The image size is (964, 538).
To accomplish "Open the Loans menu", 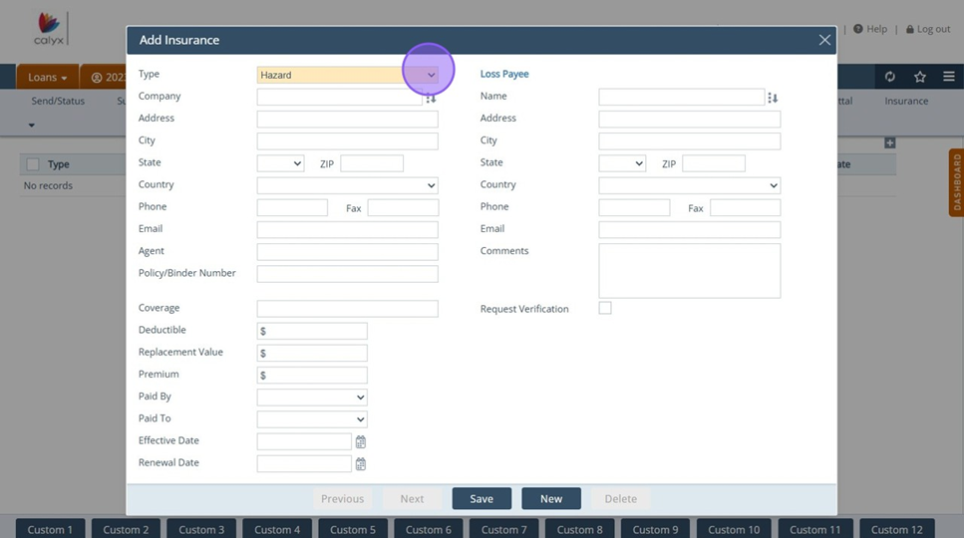I will pos(48,78).
